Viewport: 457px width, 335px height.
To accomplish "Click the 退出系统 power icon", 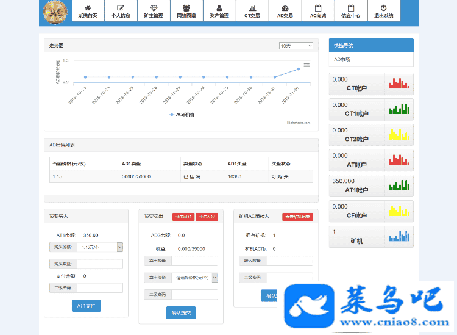I will coord(383,8).
